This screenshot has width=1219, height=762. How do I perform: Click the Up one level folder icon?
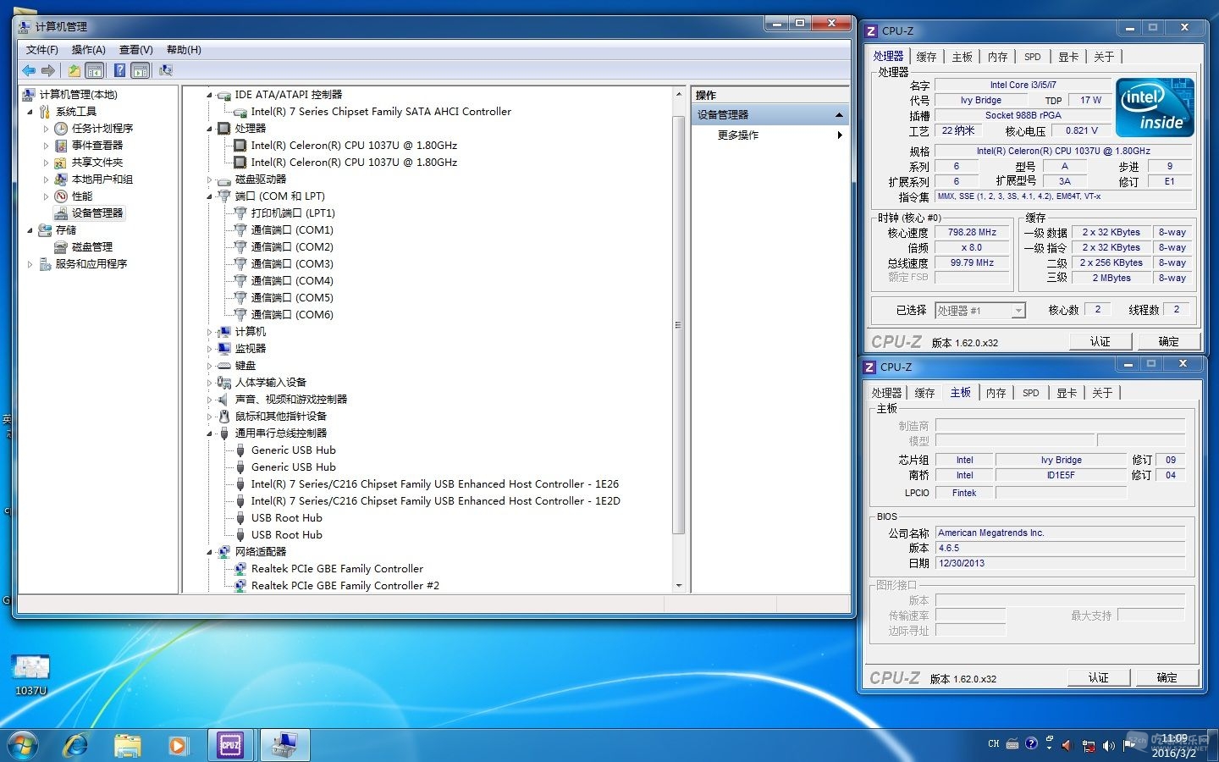point(74,71)
